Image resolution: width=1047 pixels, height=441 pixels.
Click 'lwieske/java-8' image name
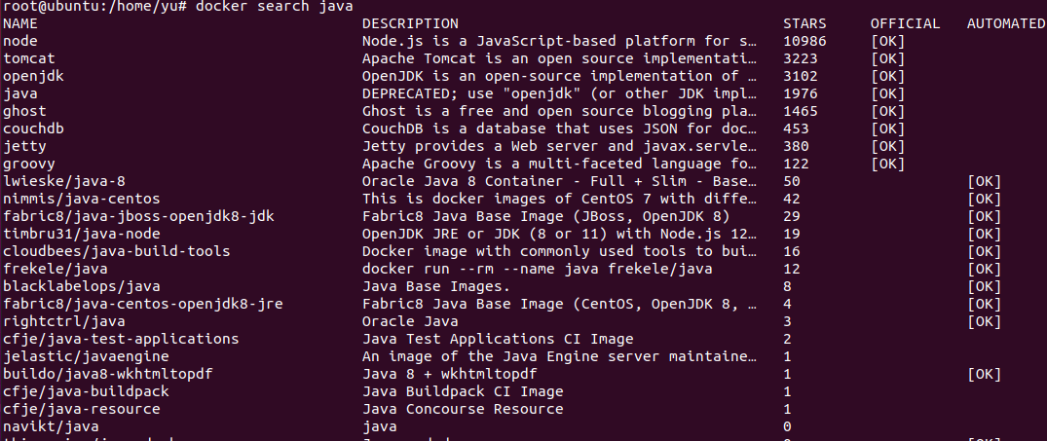click(64, 181)
